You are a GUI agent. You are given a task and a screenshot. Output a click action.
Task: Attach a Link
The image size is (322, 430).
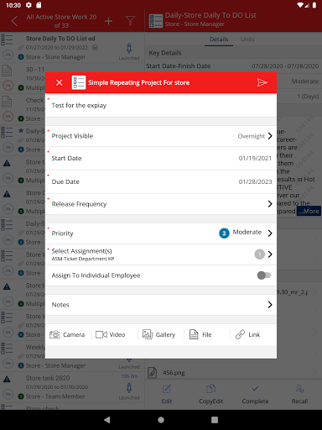click(x=247, y=334)
